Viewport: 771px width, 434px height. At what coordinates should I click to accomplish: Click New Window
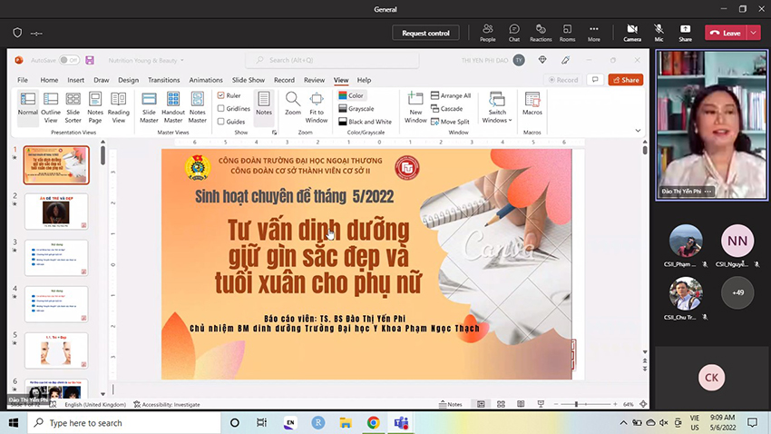tap(415, 107)
